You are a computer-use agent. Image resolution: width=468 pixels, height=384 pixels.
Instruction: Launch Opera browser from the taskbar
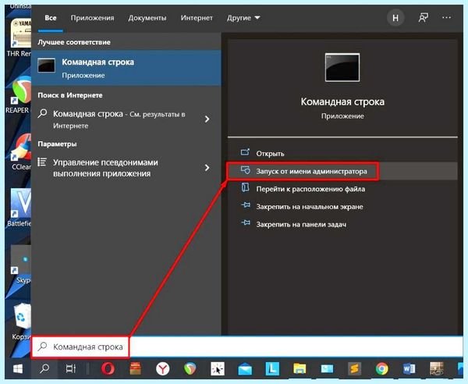(108, 369)
